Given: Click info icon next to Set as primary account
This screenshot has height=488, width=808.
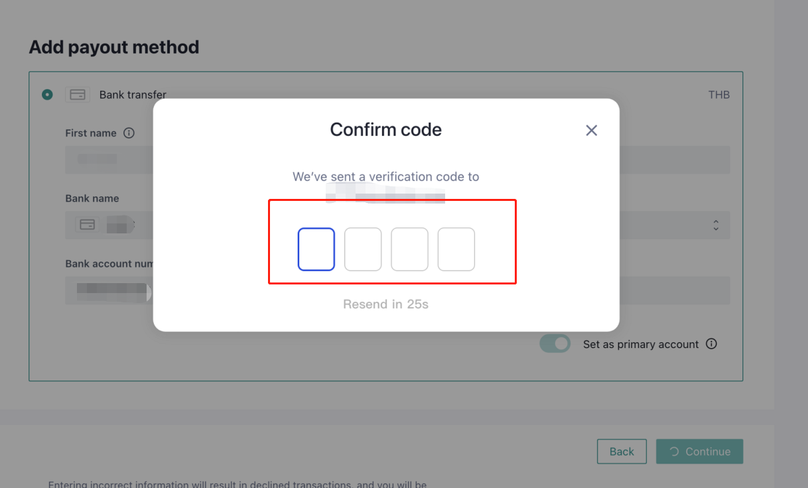Looking at the screenshot, I should coord(711,344).
